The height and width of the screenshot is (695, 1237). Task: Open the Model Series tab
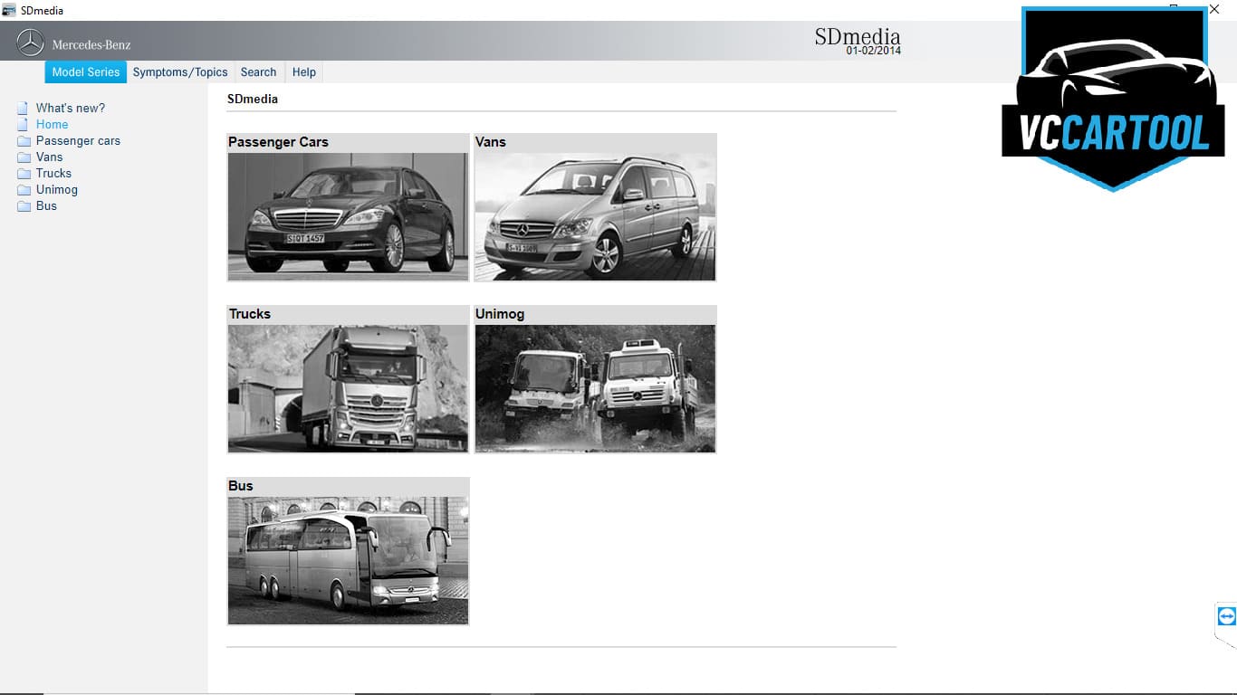[x=86, y=72]
